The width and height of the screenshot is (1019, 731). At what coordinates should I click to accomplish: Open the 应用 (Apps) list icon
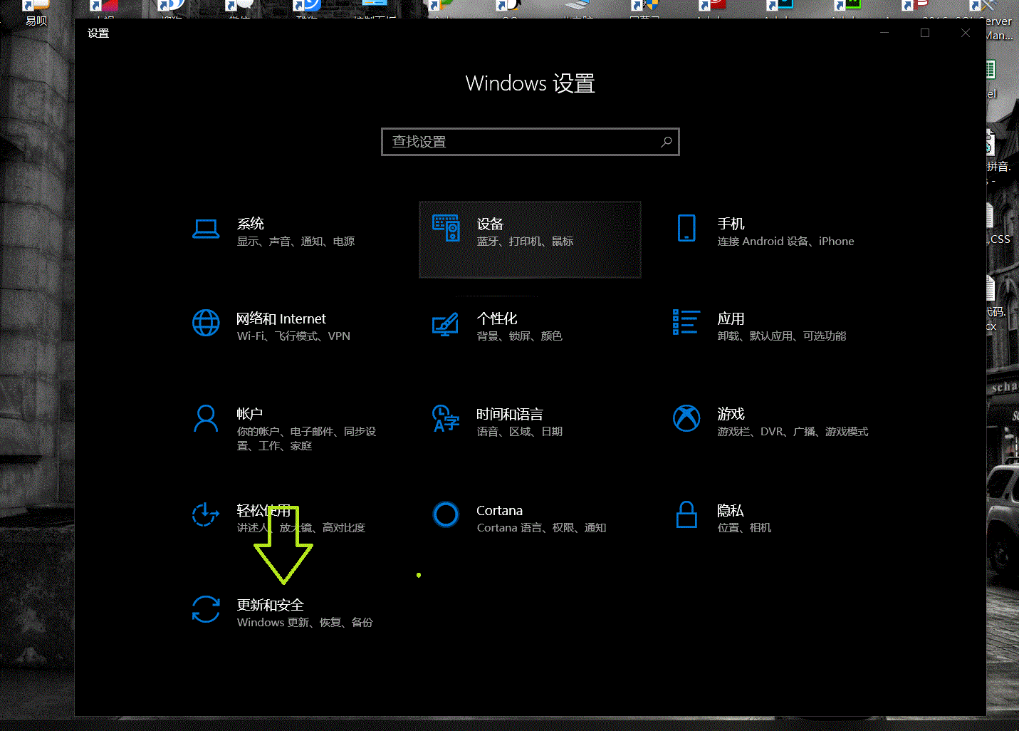pyautogui.click(x=686, y=322)
